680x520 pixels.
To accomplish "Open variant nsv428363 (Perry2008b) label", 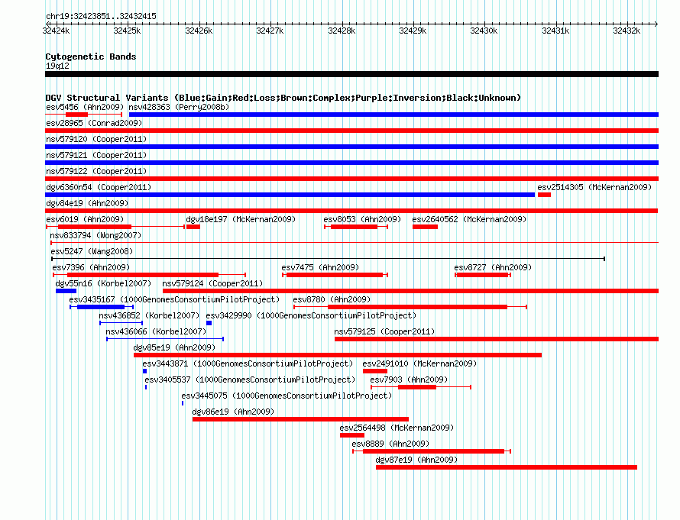I will (179, 107).
